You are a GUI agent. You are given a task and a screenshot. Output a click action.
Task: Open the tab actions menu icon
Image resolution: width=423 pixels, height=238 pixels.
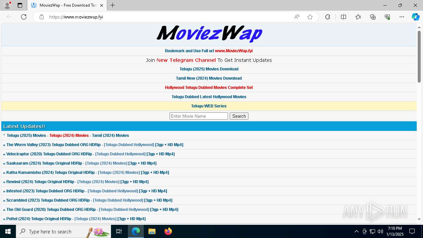[x=20, y=5]
